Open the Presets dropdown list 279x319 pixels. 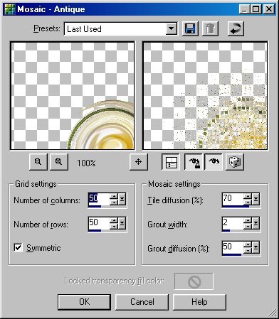coord(171,29)
